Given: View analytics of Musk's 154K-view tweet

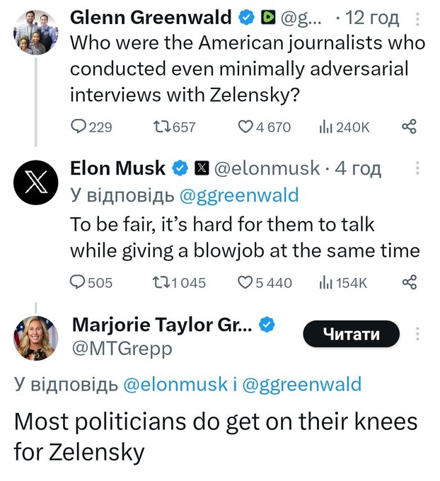Looking at the screenshot, I should coord(343,282).
